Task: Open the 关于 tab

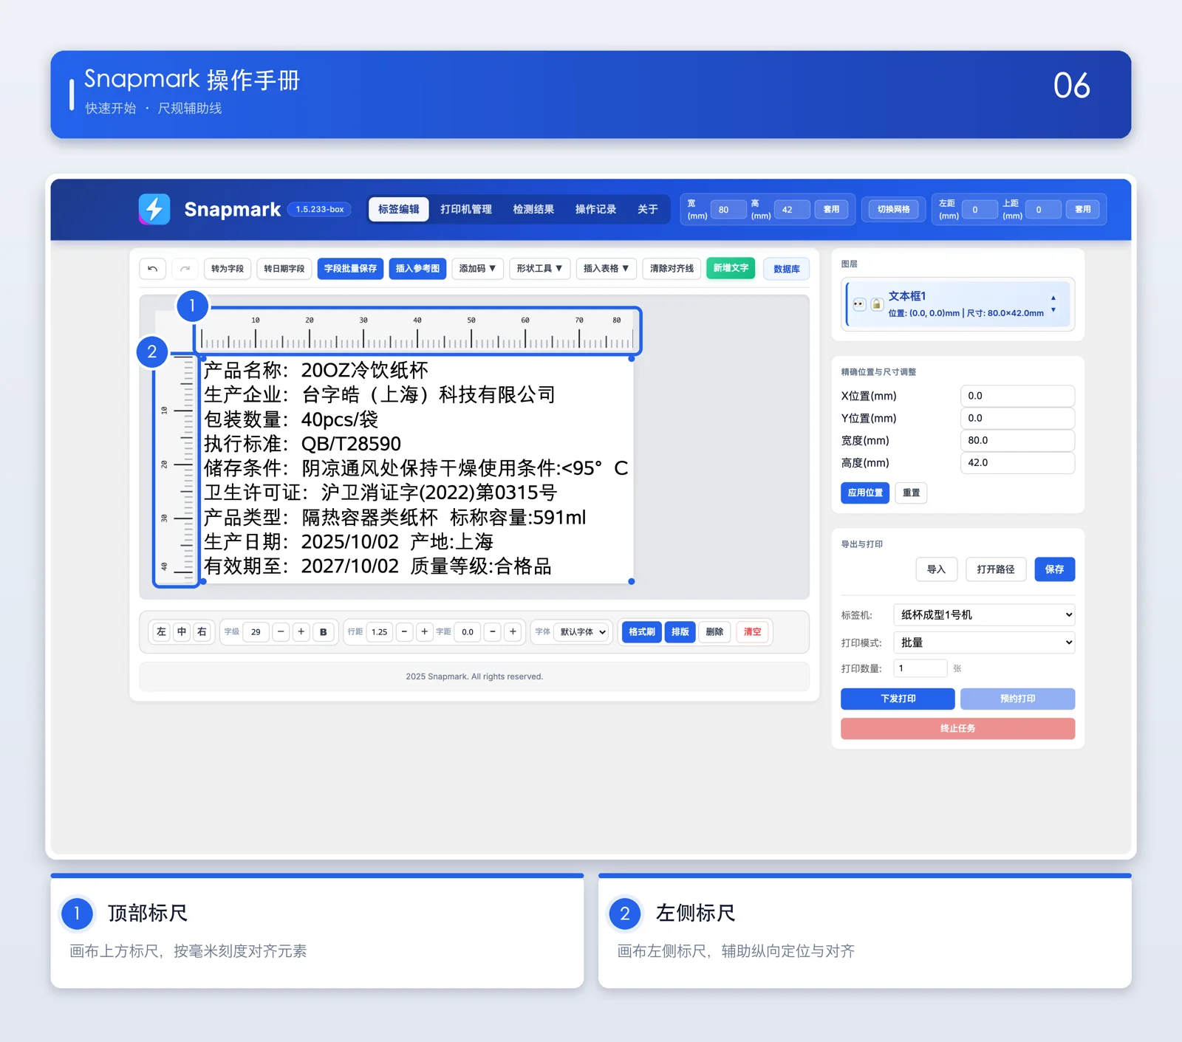Action: tap(648, 210)
